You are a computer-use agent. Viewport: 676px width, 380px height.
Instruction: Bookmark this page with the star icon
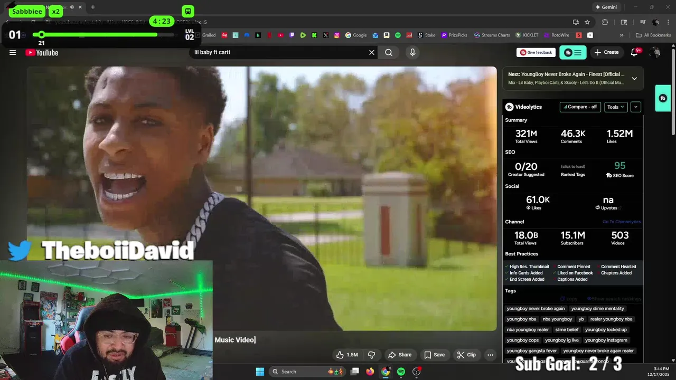(587, 22)
